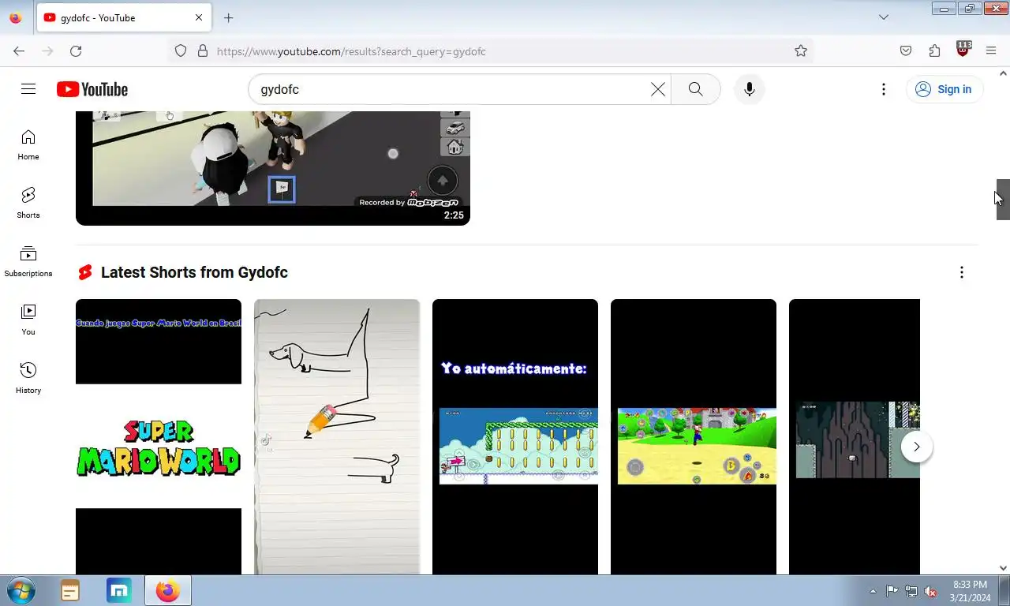Viewport: 1010px width, 606px height.
Task: Go to YouTube home via the logo
Action: point(92,89)
